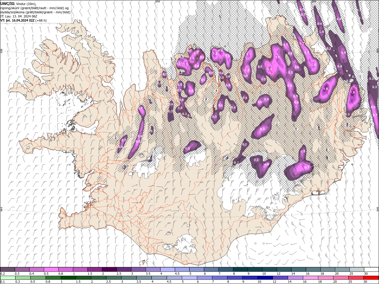This screenshot has width=379, height=284.
Task: Click the 10 mm deep blue rain-scale swatch
Action: (x=264, y=278)
